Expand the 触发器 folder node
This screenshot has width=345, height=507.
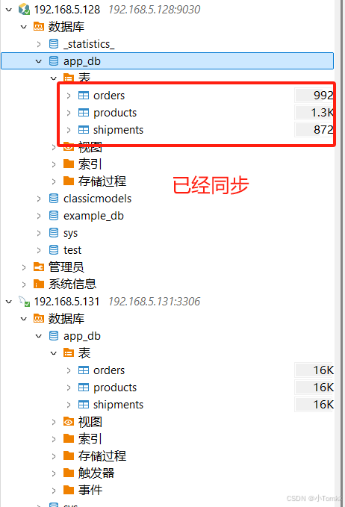click(54, 473)
